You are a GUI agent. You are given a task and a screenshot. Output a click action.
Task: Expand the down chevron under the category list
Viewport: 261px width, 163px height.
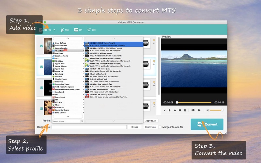coord(68,117)
